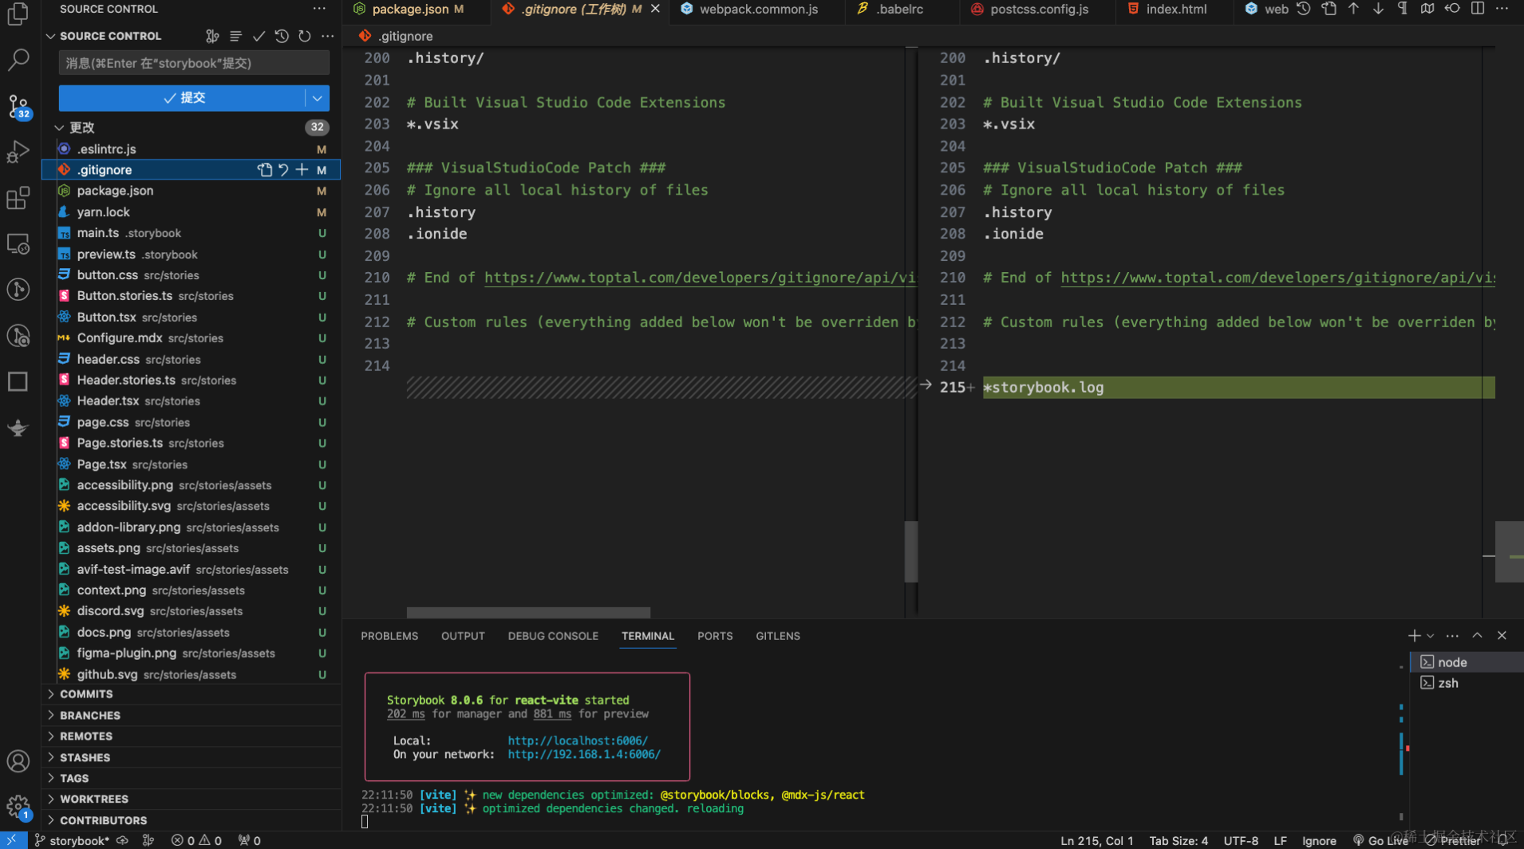The width and height of the screenshot is (1524, 849).
Task: Open http://192.168.1.4:6006/ network link
Action: pyautogui.click(x=584, y=754)
